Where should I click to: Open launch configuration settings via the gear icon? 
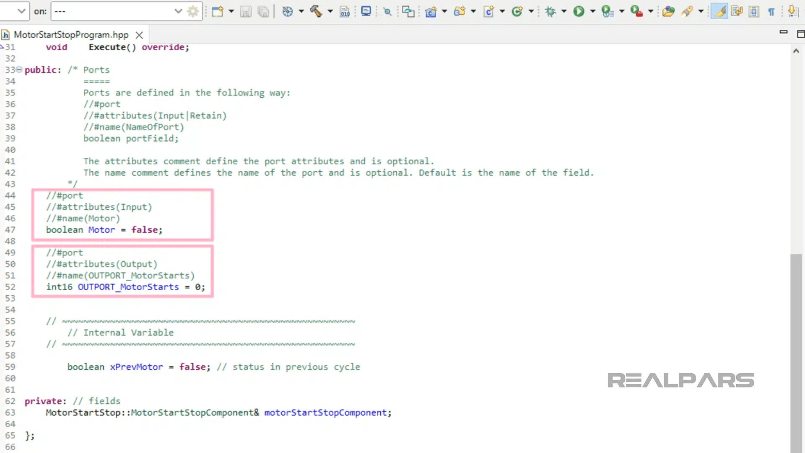tap(193, 11)
